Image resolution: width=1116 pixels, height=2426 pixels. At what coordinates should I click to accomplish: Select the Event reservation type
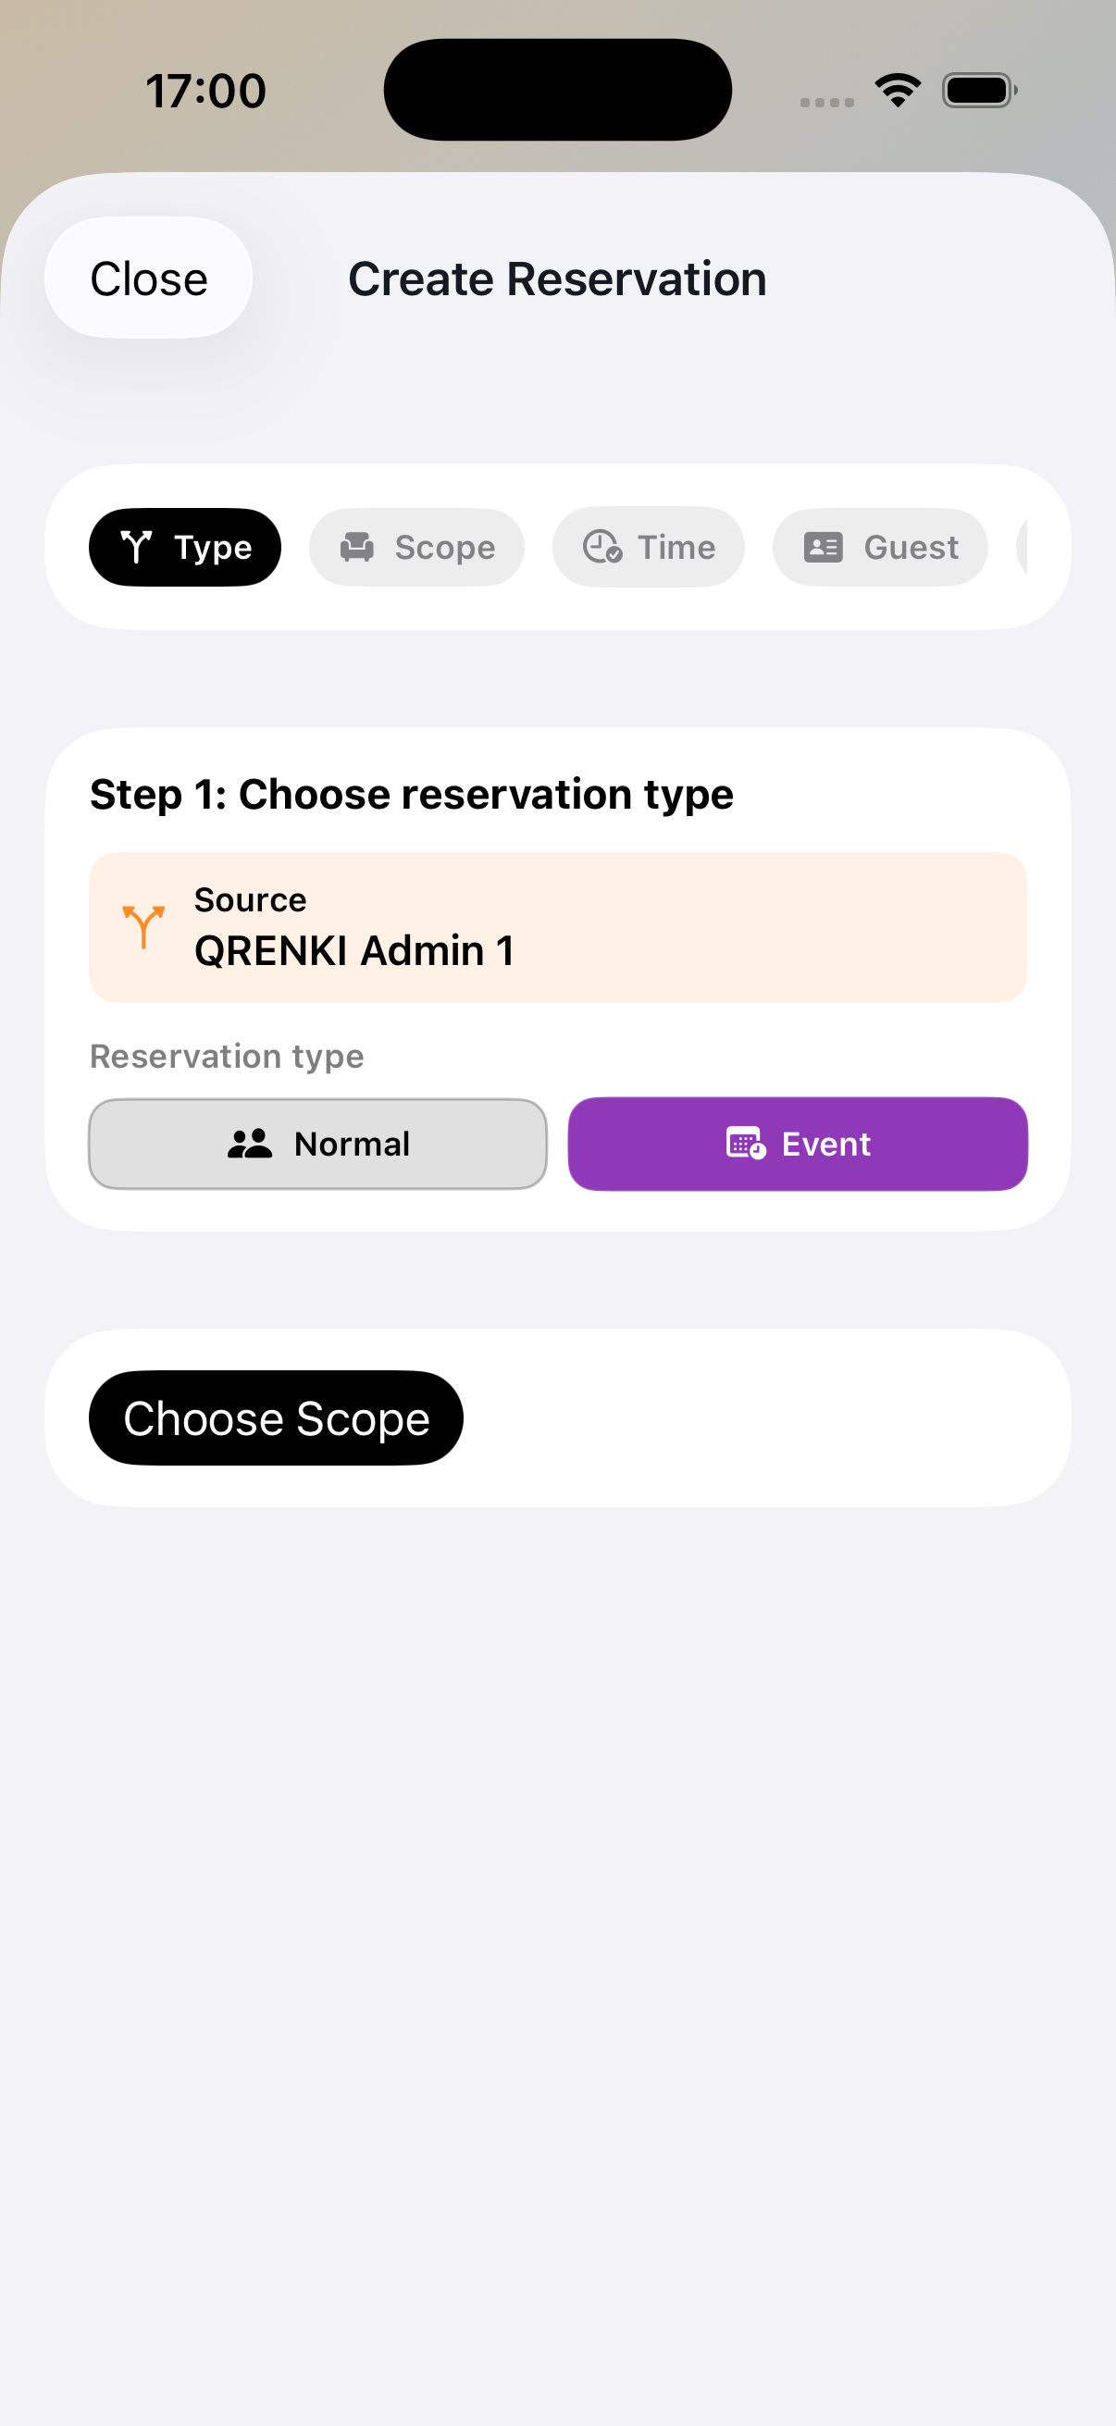click(798, 1144)
